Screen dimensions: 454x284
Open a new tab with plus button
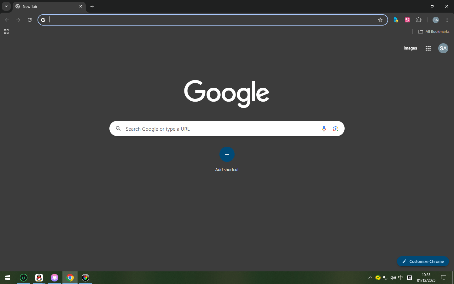pos(92,6)
